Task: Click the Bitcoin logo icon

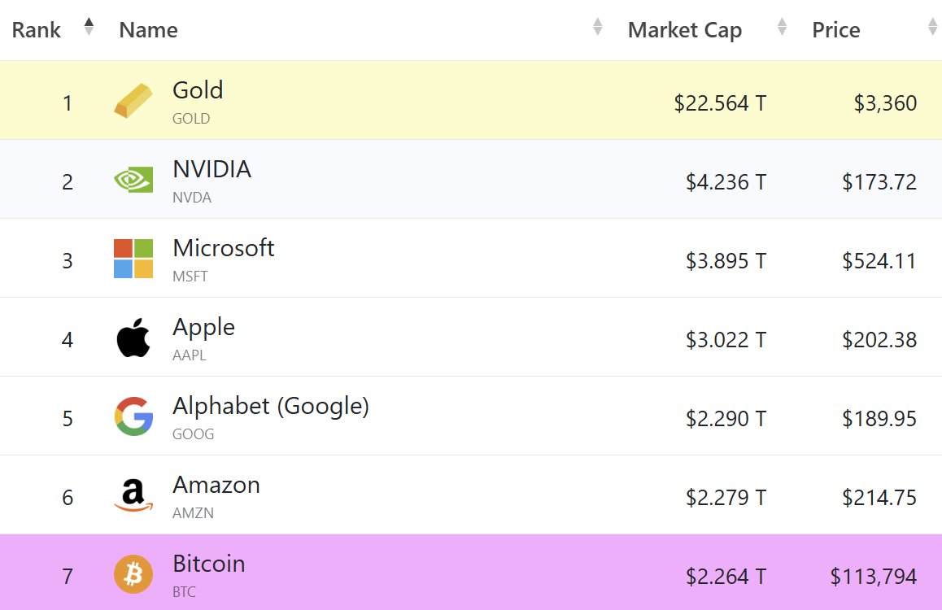Action: coord(133,575)
